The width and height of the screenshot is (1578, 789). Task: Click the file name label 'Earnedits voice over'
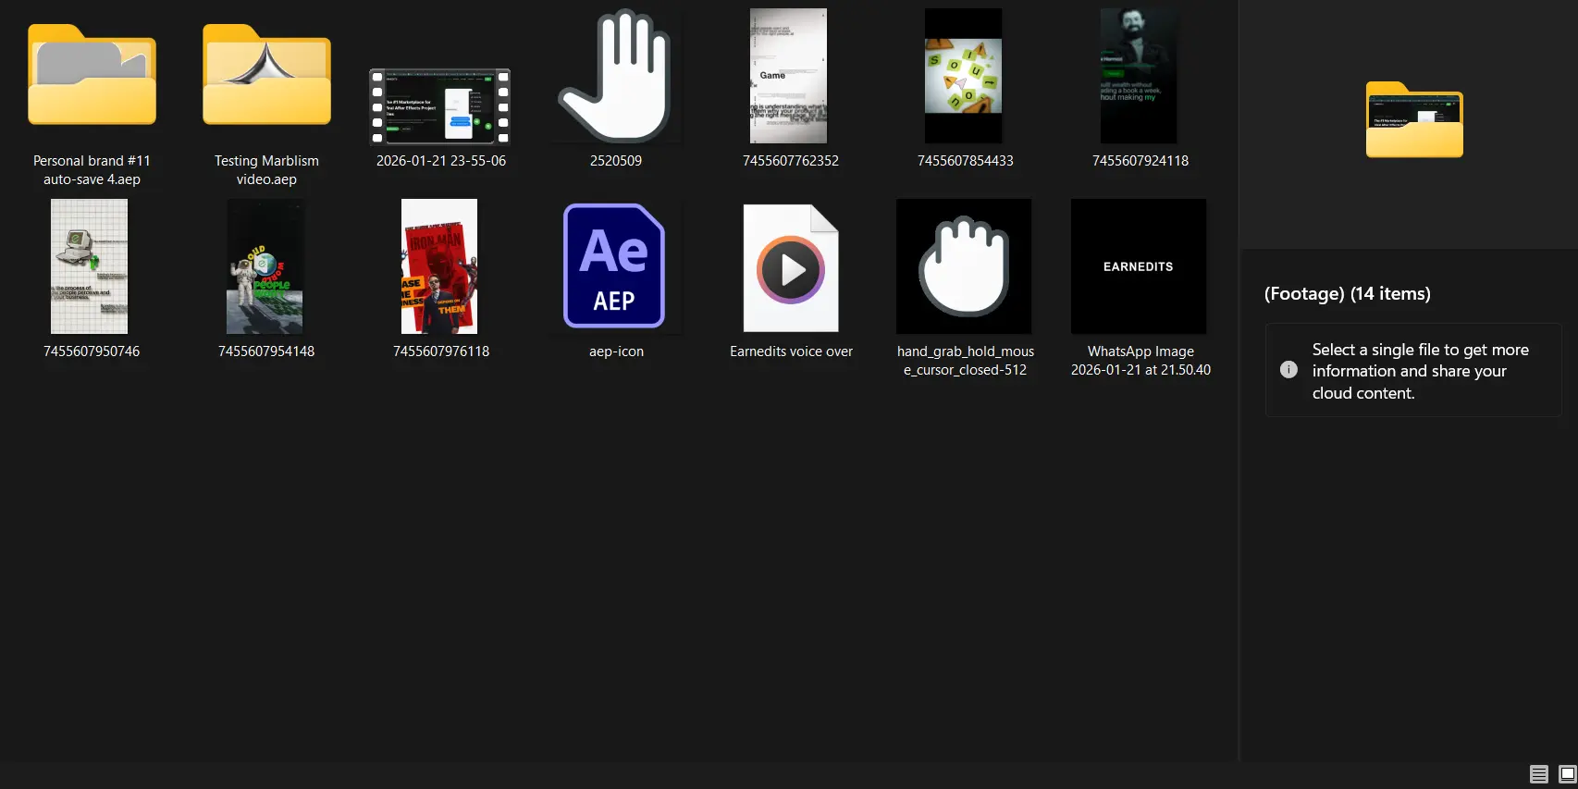[791, 351]
